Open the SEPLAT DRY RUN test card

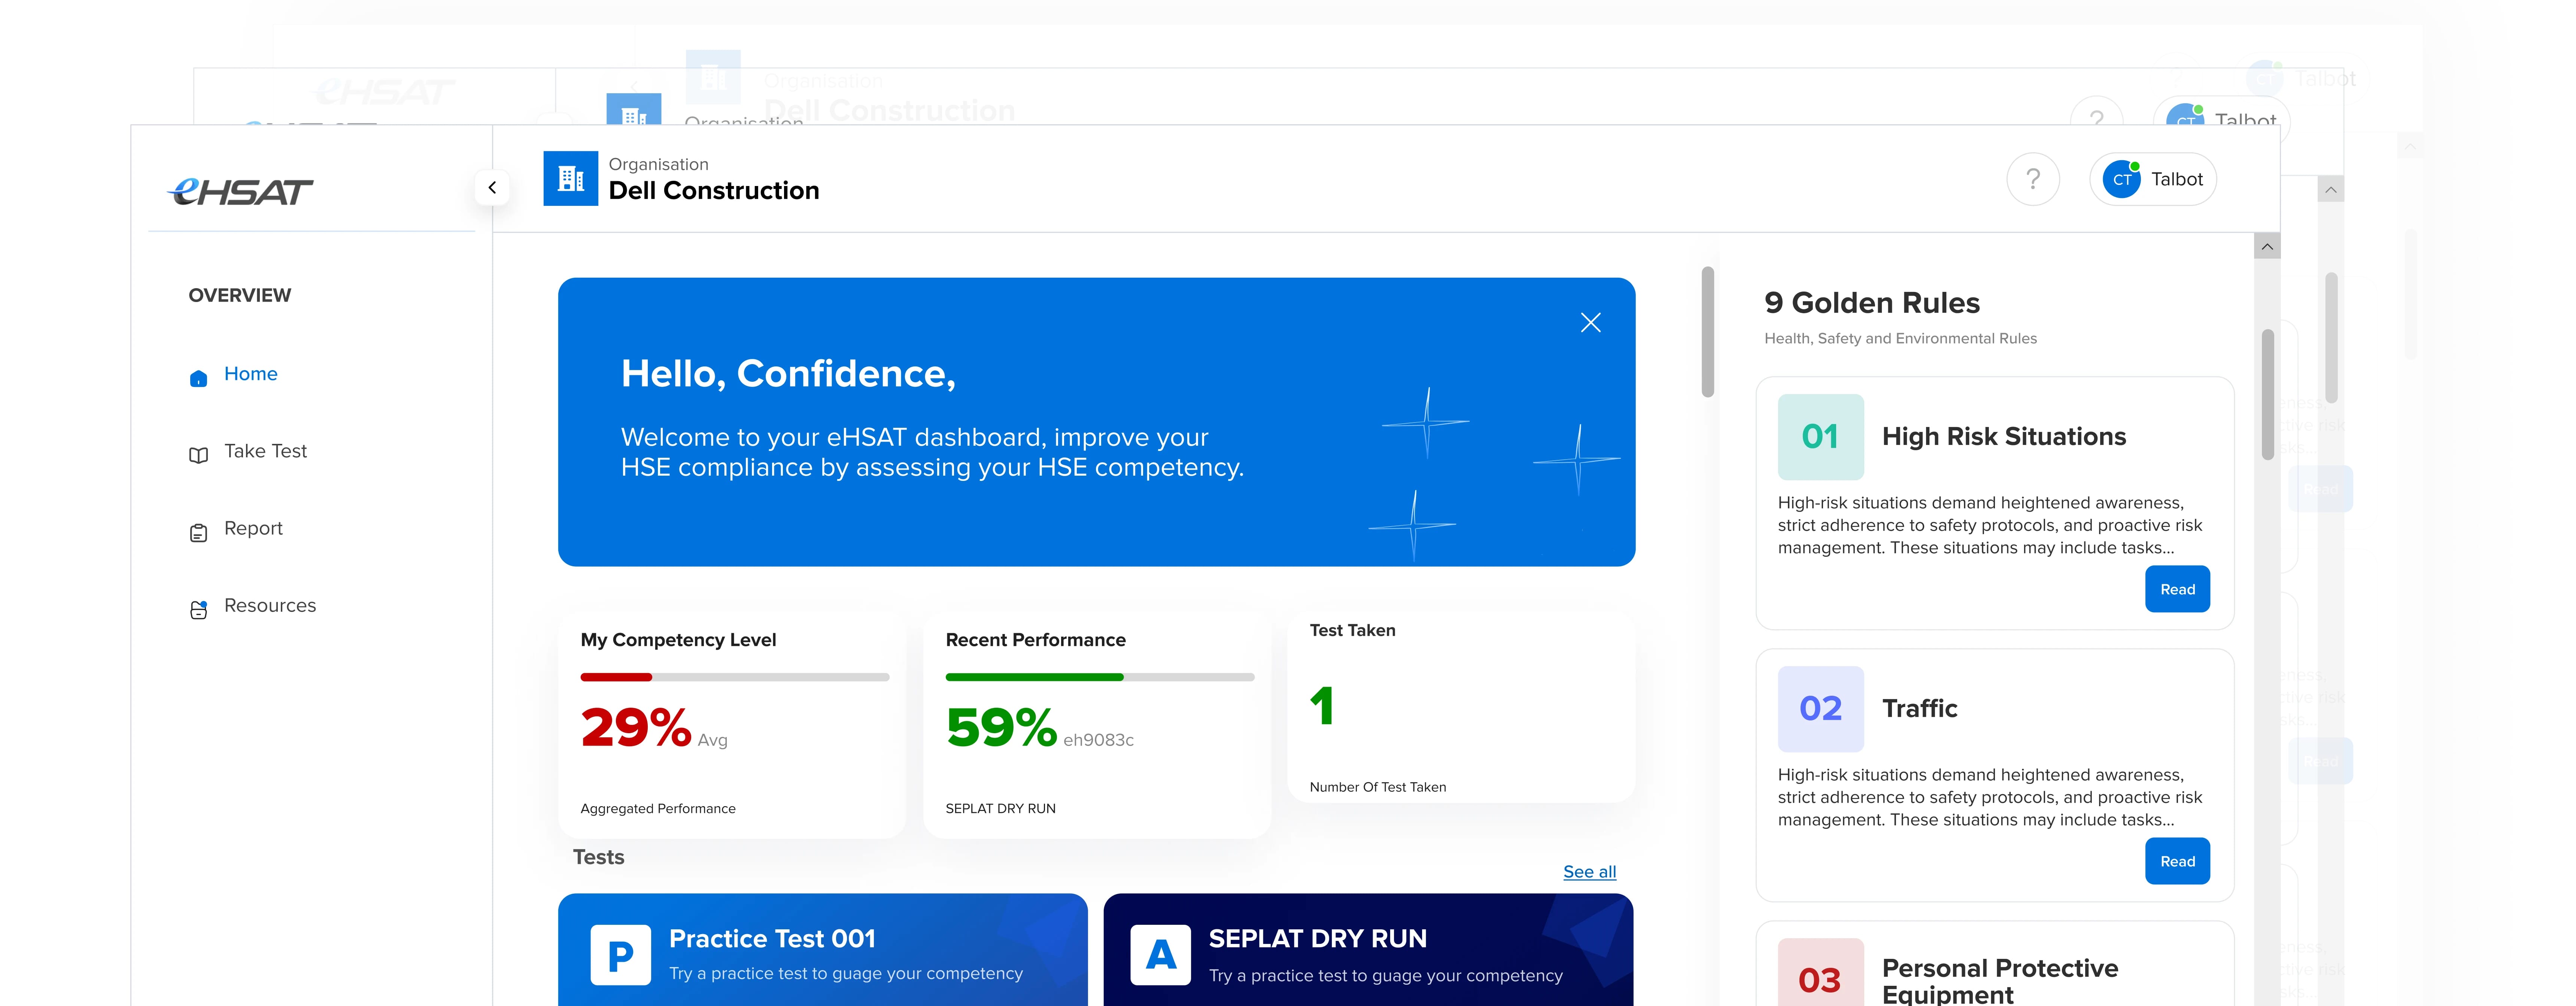tap(1368, 950)
